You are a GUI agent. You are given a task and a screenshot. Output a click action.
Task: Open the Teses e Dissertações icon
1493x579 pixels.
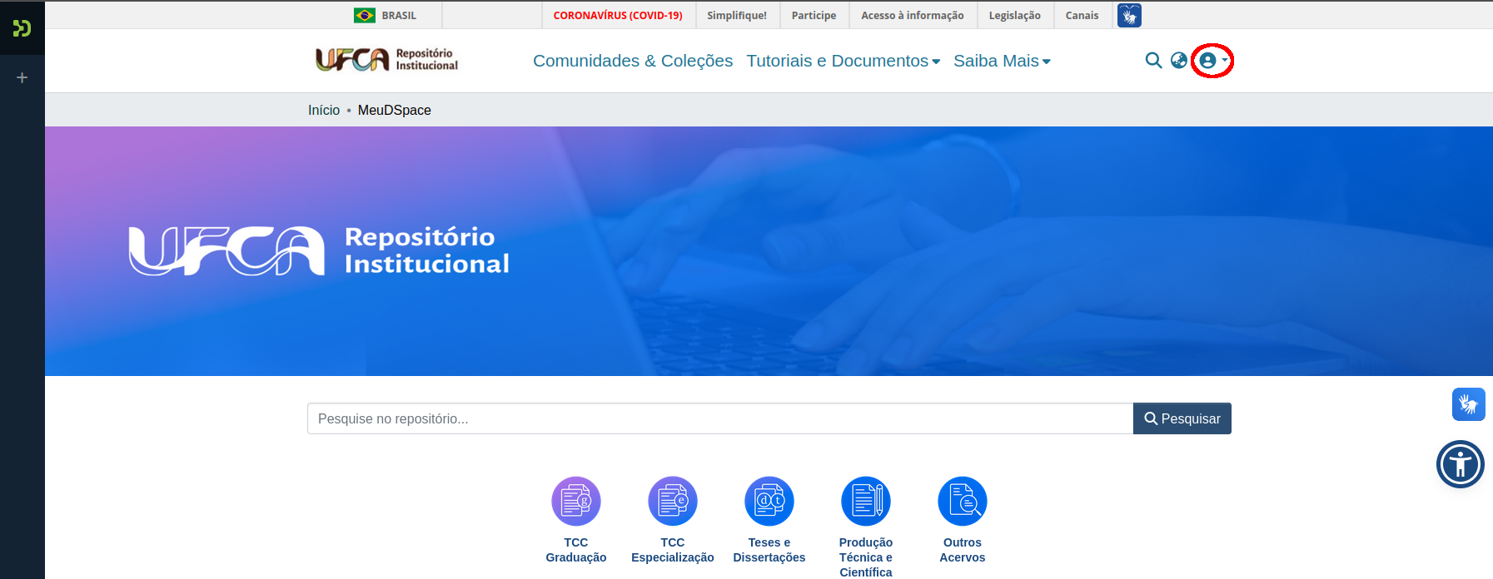pyautogui.click(x=769, y=501)
